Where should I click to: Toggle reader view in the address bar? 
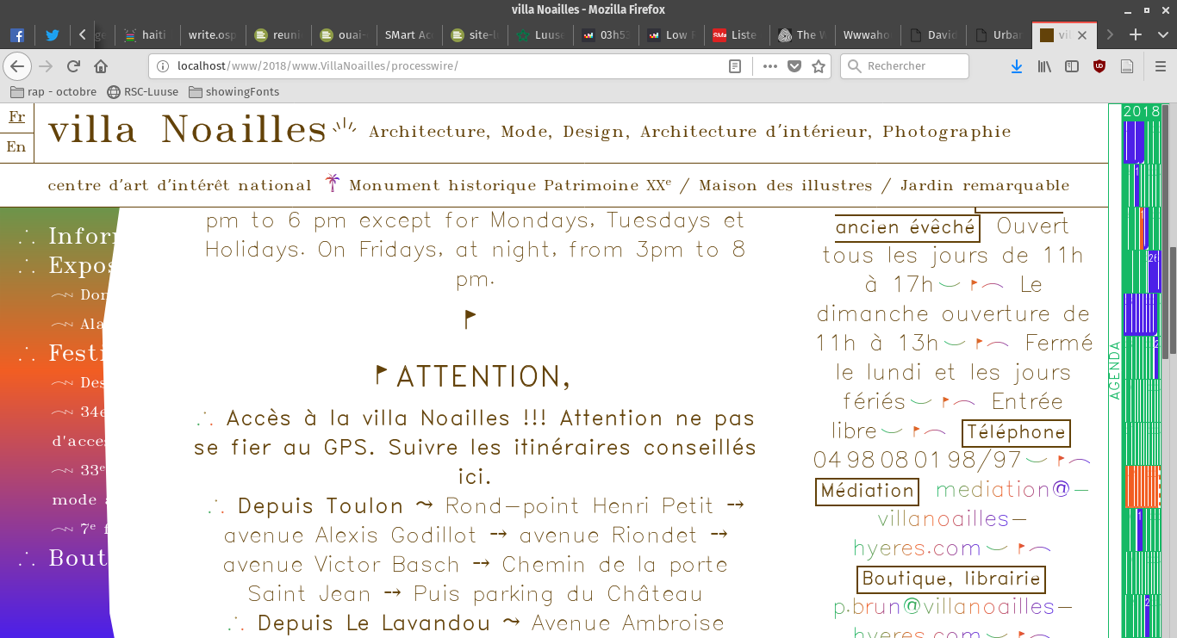(x=735, y=66)
